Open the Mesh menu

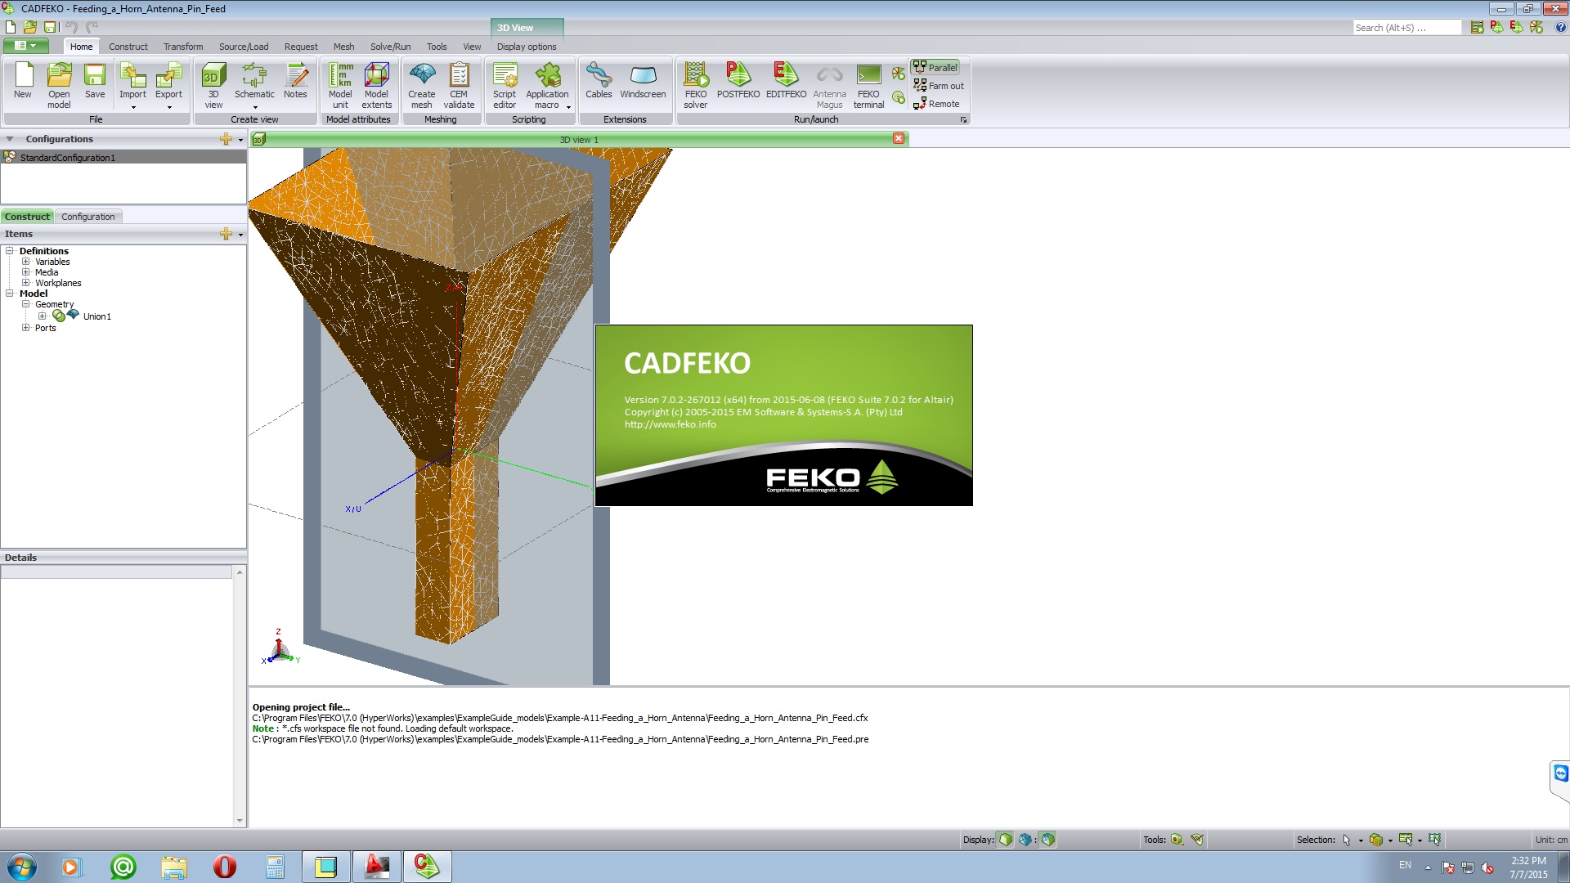click(x=343, y=47)
